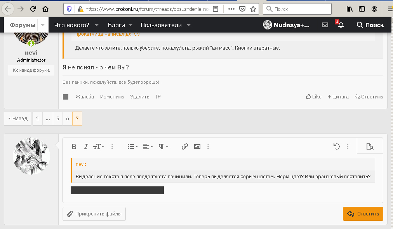Insert an image into the reply
393x229 pixels.
click(197, 146)
